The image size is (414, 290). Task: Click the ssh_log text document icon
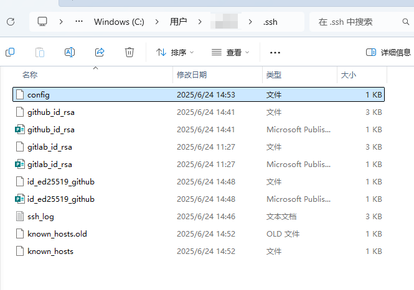(x=20, y=216)
